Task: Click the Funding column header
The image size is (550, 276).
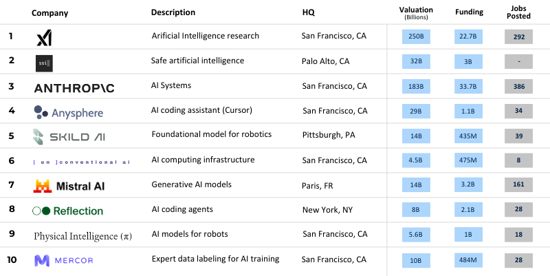Action: 469,13
